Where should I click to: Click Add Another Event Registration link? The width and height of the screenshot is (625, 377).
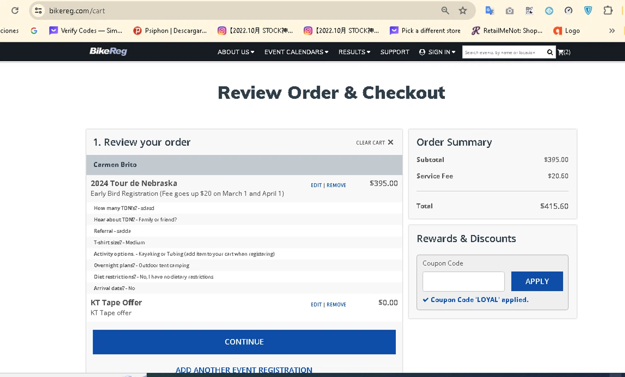point(244,370)
